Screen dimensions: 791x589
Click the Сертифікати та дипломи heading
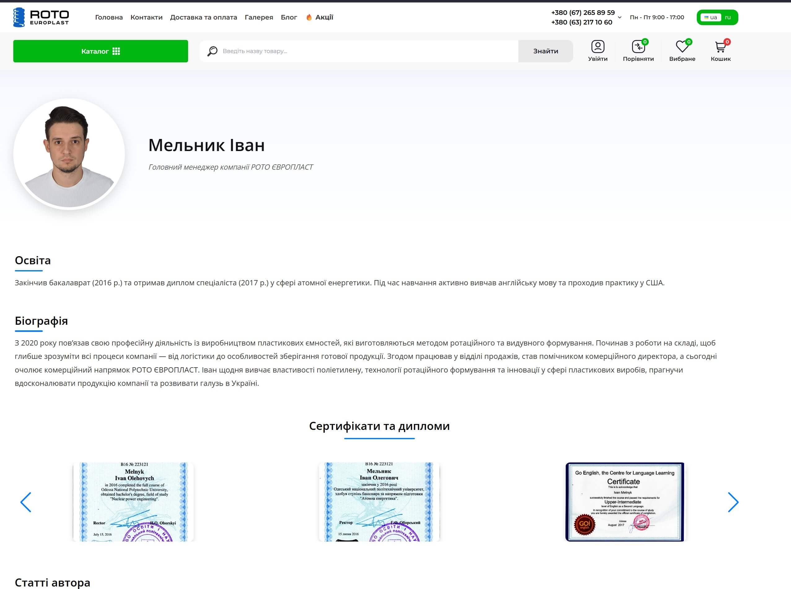click(379, 426)
